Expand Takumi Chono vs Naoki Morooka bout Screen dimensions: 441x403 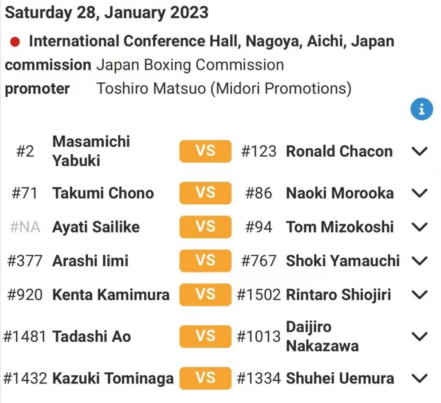click(x=419, y=193)
